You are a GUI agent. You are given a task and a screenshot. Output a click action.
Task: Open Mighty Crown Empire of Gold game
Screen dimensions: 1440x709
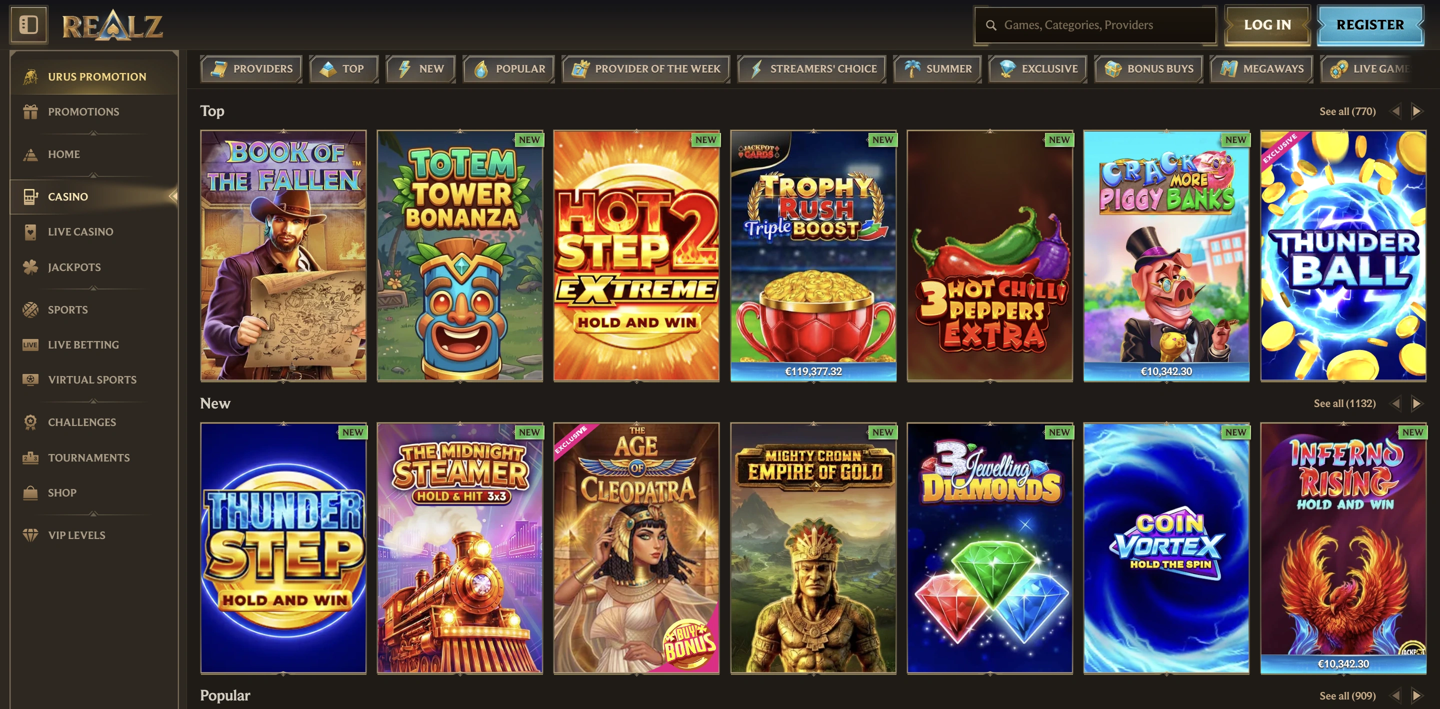coord(813,548)
